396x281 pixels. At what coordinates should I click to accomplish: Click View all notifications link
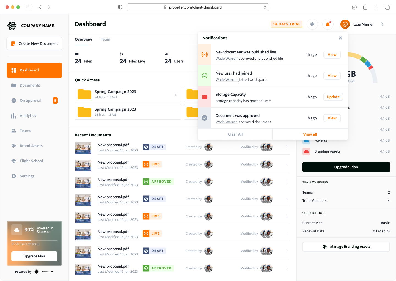310,134
